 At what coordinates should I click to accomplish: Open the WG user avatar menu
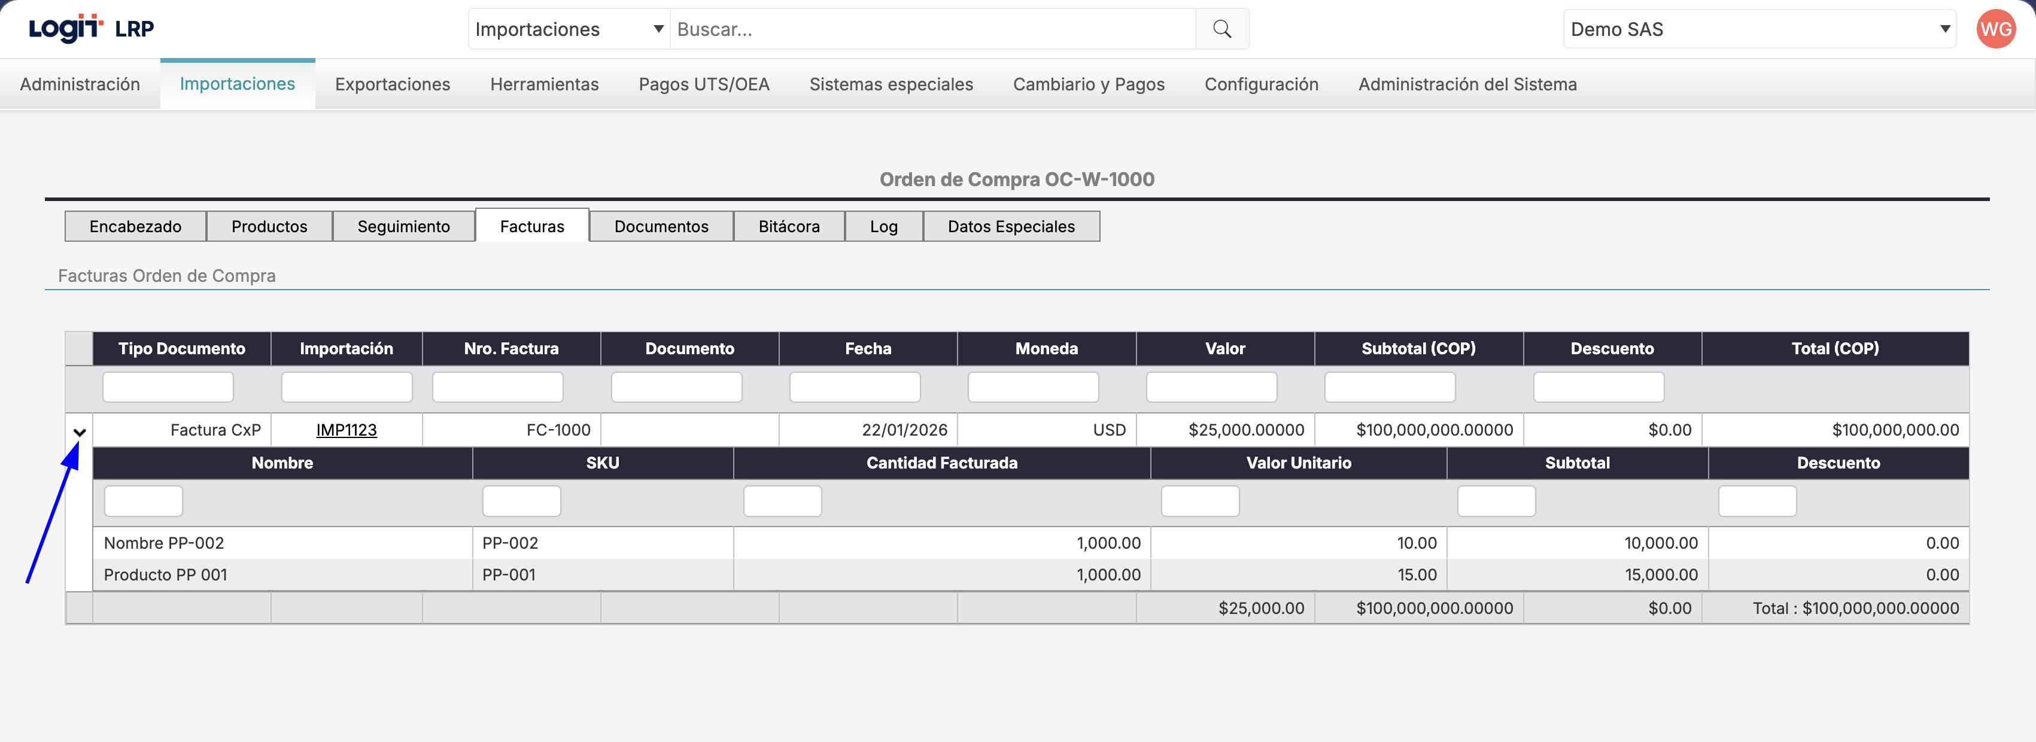click(x=1996, y=29)
